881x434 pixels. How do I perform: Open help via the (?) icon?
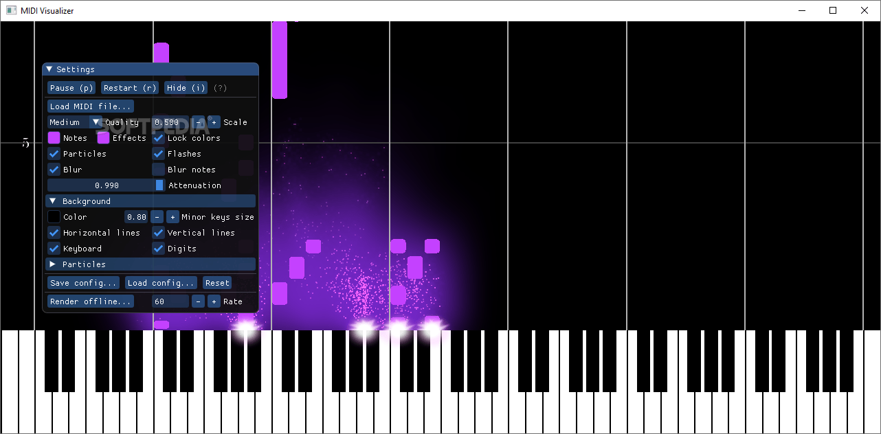219,87
